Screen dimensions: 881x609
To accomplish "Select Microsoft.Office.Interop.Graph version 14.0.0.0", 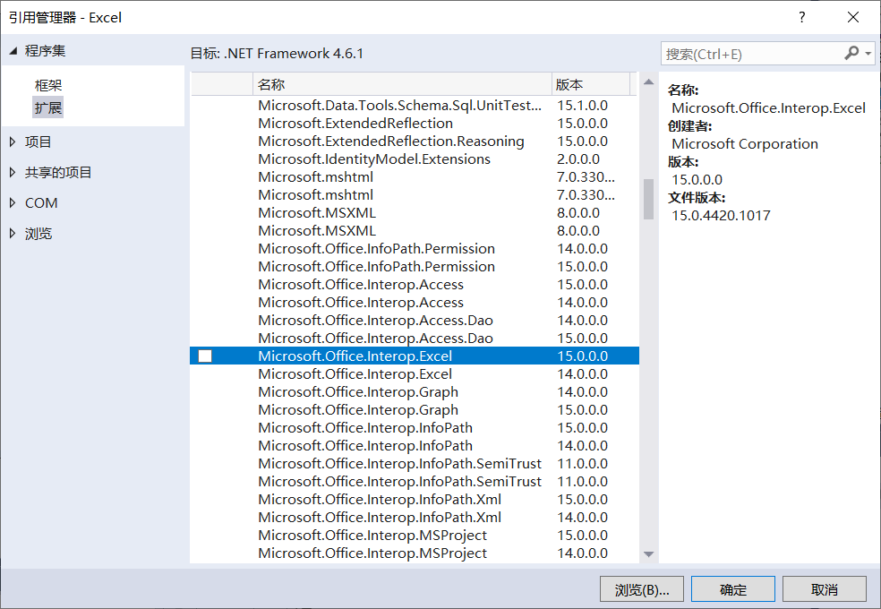I will pyautogui.click(x=415, y=391).
